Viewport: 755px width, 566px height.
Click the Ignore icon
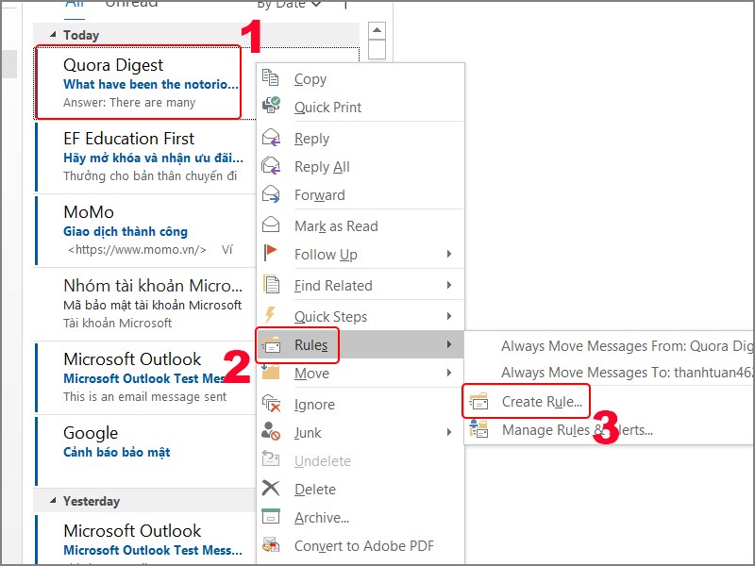click(x=272, y=404)
